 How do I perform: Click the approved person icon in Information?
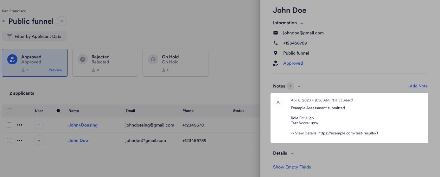pos(276,63)
